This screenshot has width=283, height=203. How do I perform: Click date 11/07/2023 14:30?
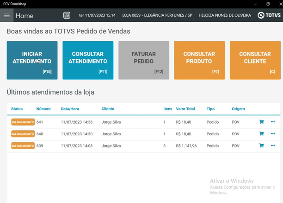pyautogui.click(x=77, y=134)
